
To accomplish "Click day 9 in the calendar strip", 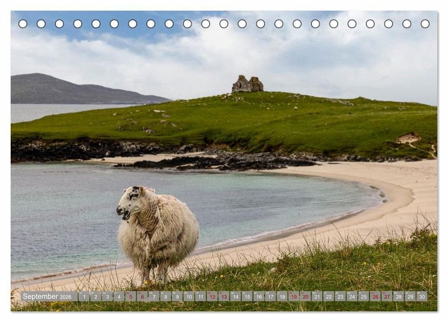I will [x=177, y=296].
